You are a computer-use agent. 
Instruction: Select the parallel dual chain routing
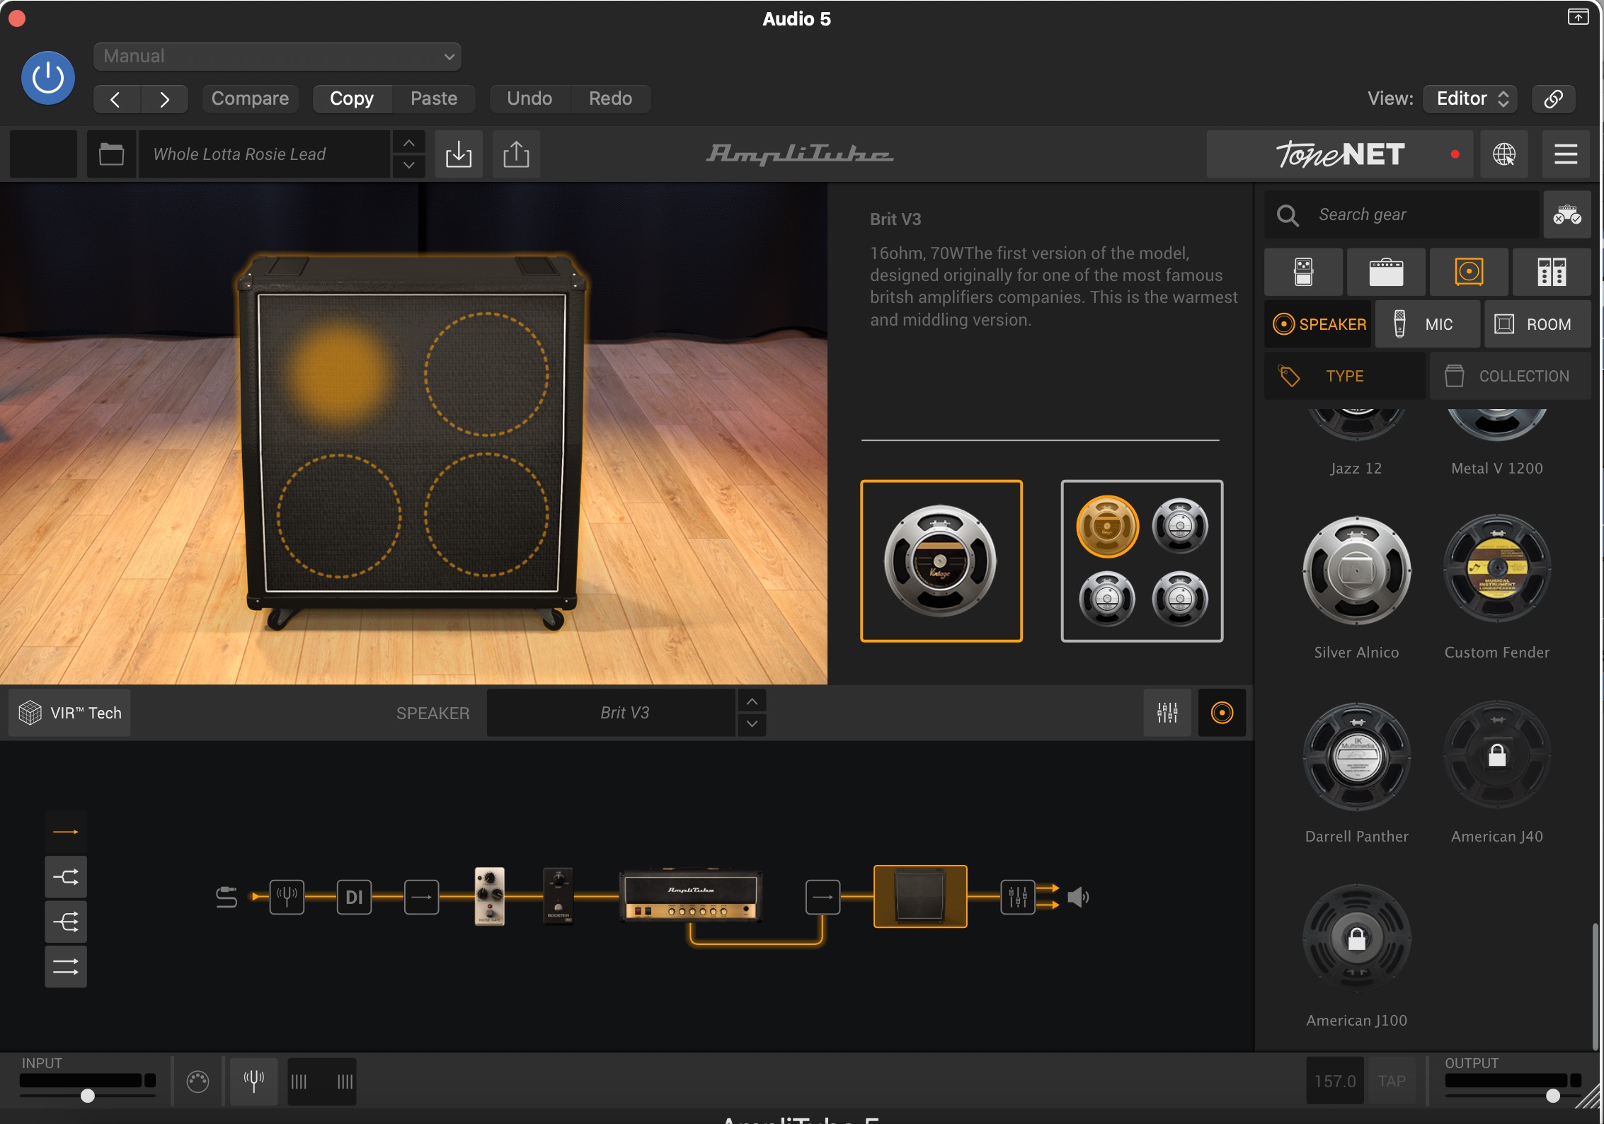66,967
